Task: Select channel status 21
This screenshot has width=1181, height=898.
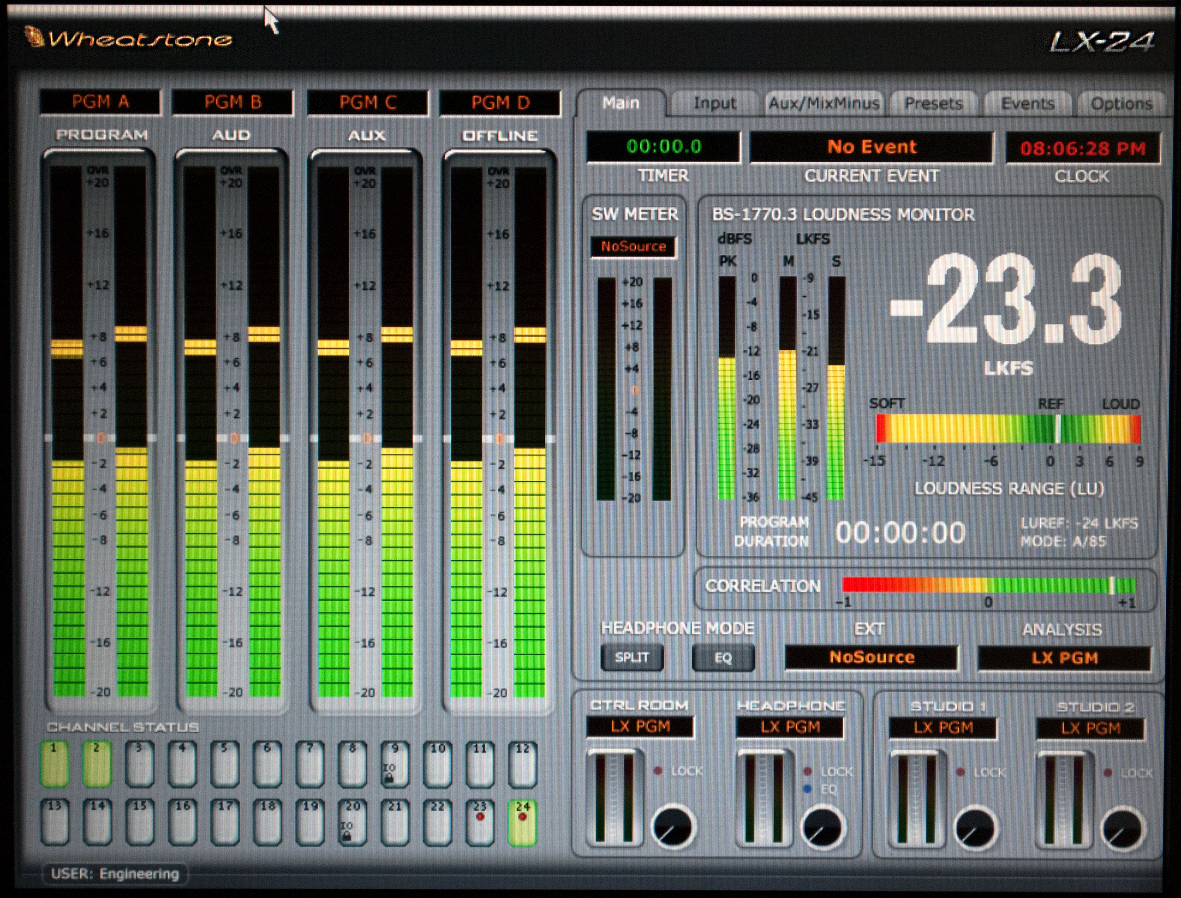Action: pyautogui.click(x=395, y=823)
